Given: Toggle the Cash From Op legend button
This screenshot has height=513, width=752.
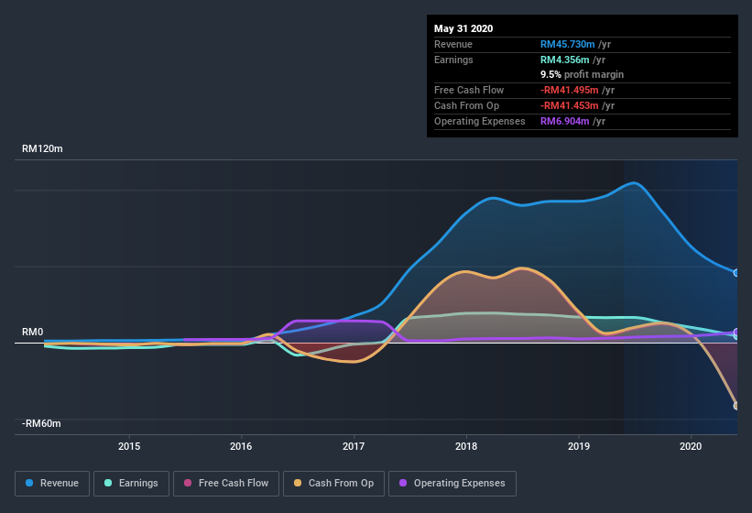Looking at the screenshot, I should tap(333, 484).
